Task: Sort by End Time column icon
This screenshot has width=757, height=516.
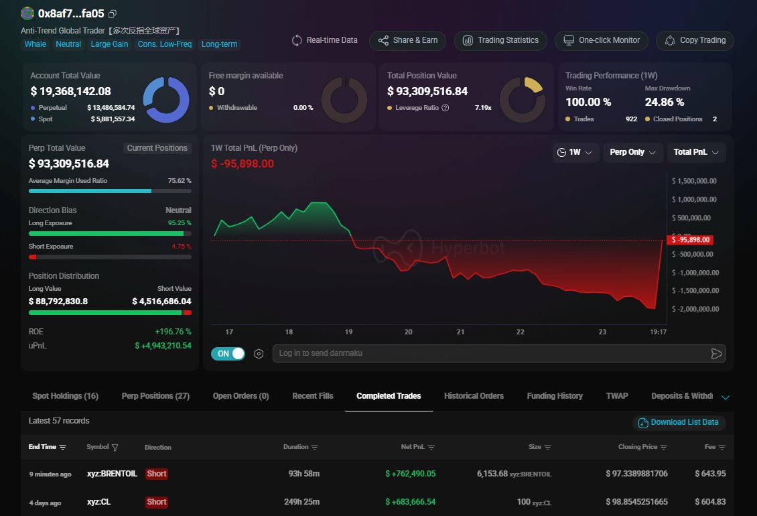Action: 63,448
